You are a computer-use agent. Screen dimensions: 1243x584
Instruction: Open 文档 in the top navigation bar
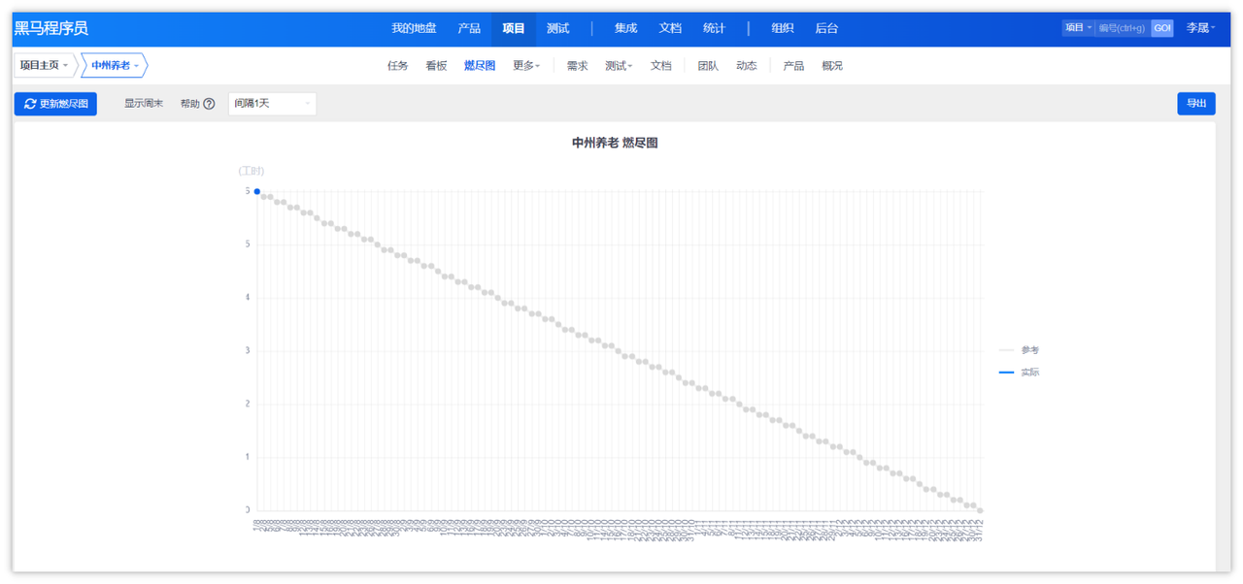[x=670, y=28]
